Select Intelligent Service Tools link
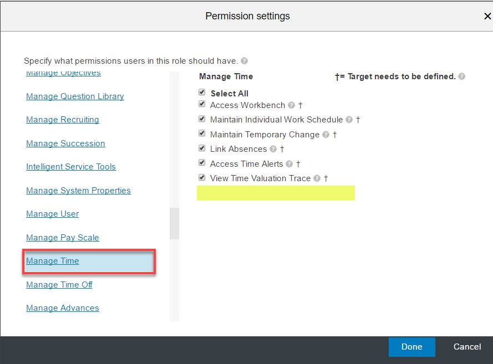 coord(71,167)
